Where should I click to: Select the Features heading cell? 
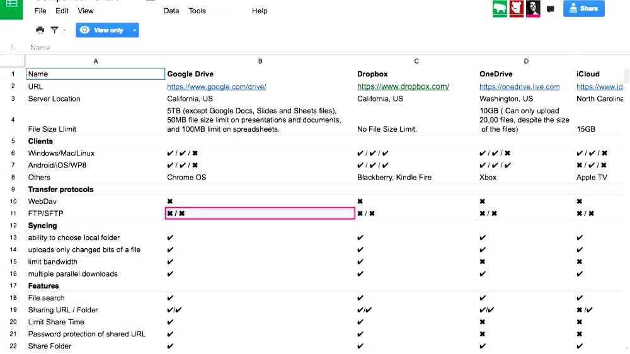pos(96,286)
